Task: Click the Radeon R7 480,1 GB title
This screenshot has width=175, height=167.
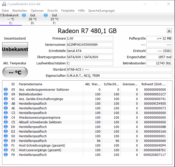Action: click(x=87, y=31)
